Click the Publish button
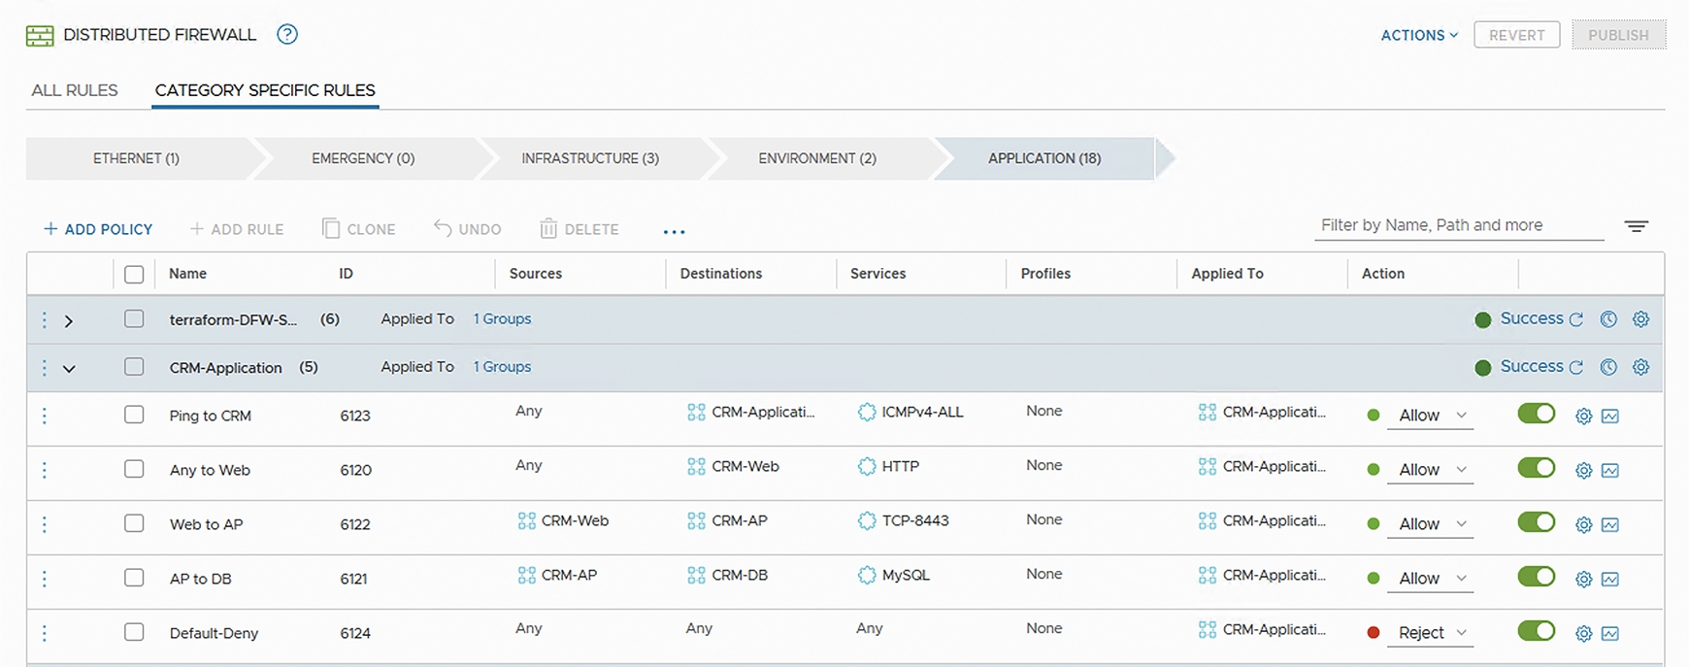1689x667 pixels. coord(1618,35)
